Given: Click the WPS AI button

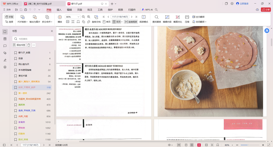Looking at the screenshot, I should [147, 10].
